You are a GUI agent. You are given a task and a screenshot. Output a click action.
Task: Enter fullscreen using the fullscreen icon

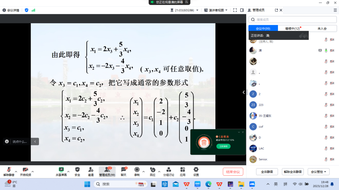pos(235,10)
